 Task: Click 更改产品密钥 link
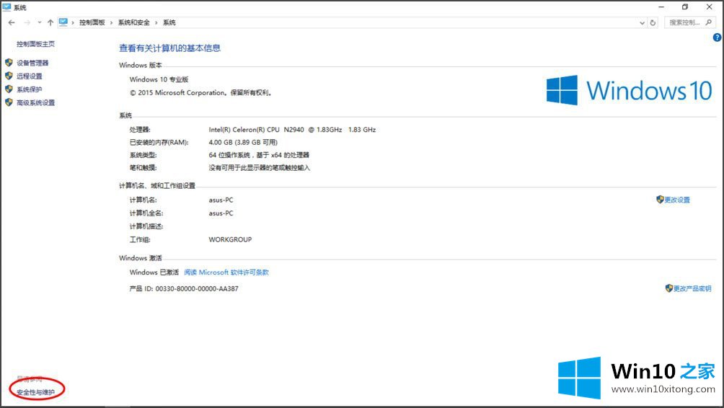[692, 288]
